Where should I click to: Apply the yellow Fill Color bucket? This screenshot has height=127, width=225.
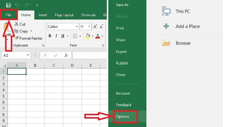coord(88,36)
